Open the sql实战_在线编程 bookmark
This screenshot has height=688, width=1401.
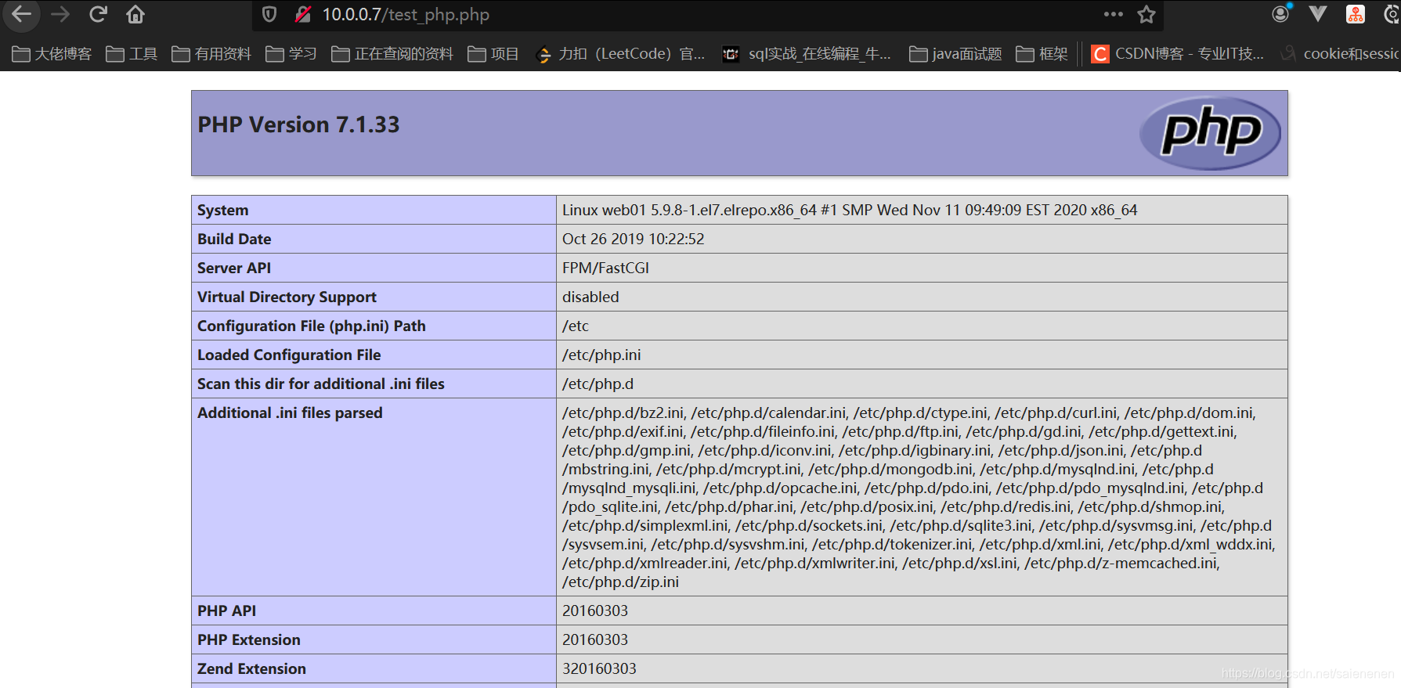point(807,53)
